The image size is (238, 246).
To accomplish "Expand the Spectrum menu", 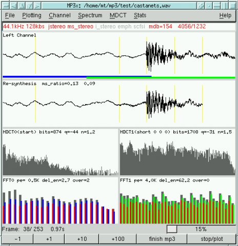I will coord(90,15).
